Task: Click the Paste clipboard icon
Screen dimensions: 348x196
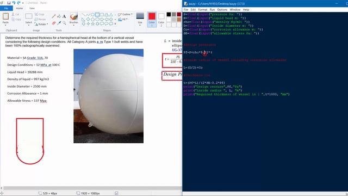Action: click(5, 16)
